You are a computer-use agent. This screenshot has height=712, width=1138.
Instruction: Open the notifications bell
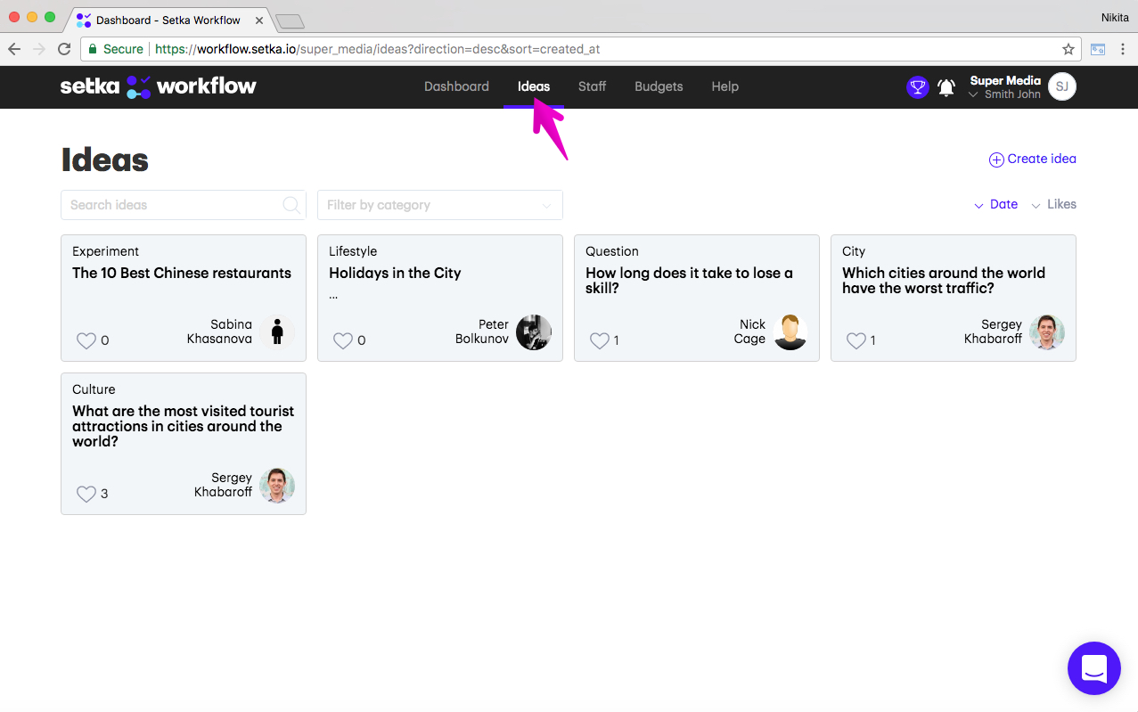[946, 87]
